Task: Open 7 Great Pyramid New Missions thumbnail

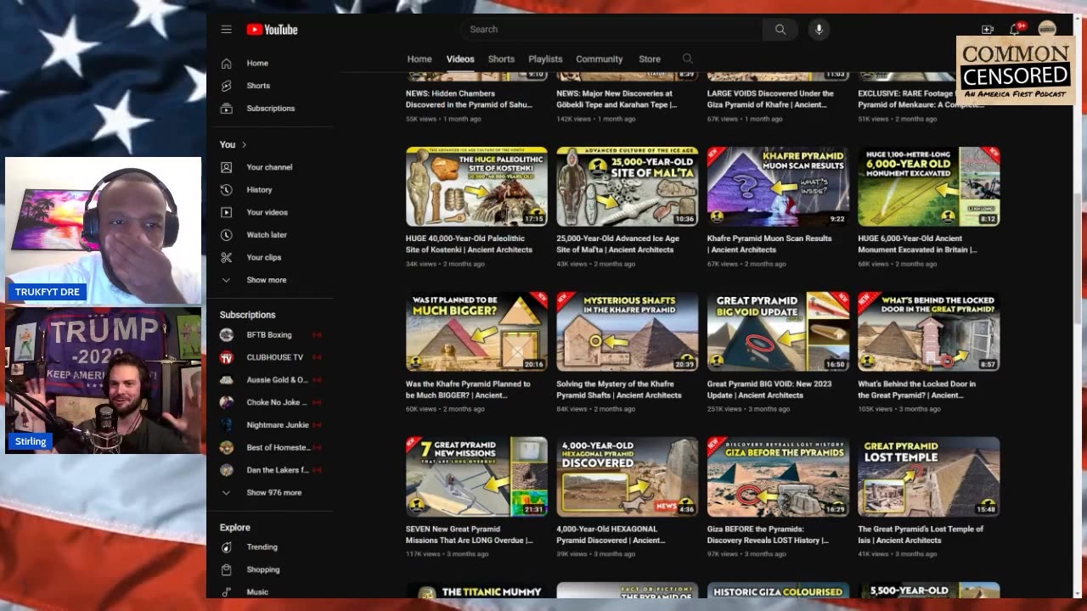Action: (x=476, y=477)
